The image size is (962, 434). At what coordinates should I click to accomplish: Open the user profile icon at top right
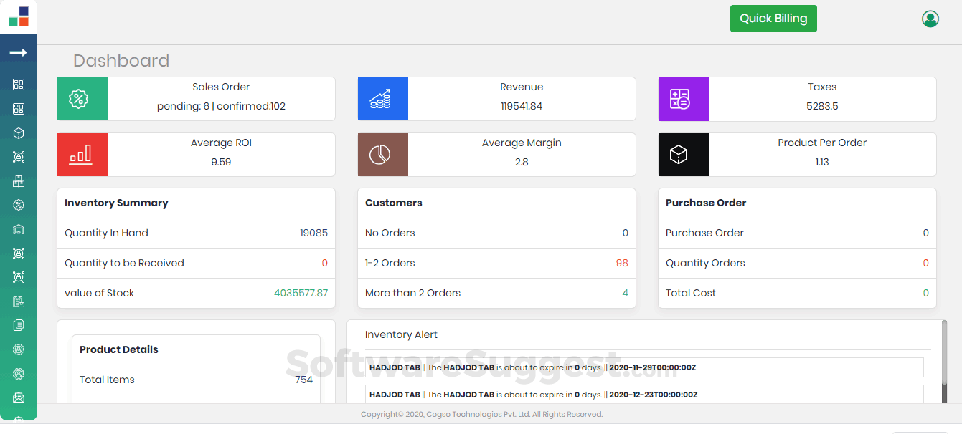coord(930,19)
